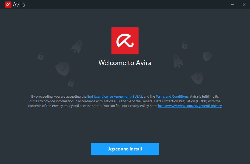
Task: Open the Terms and Conditions link
Action: 172,96
